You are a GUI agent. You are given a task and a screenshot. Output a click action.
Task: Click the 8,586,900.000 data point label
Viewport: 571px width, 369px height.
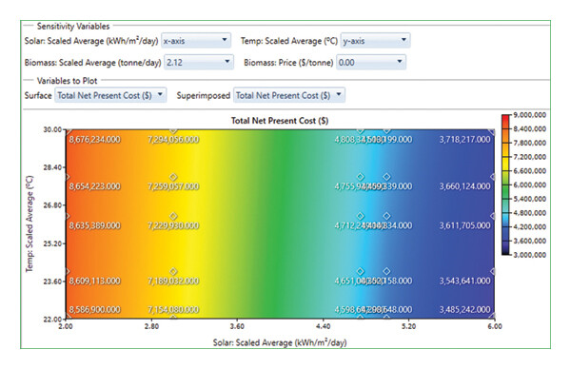tap(94, 310)
